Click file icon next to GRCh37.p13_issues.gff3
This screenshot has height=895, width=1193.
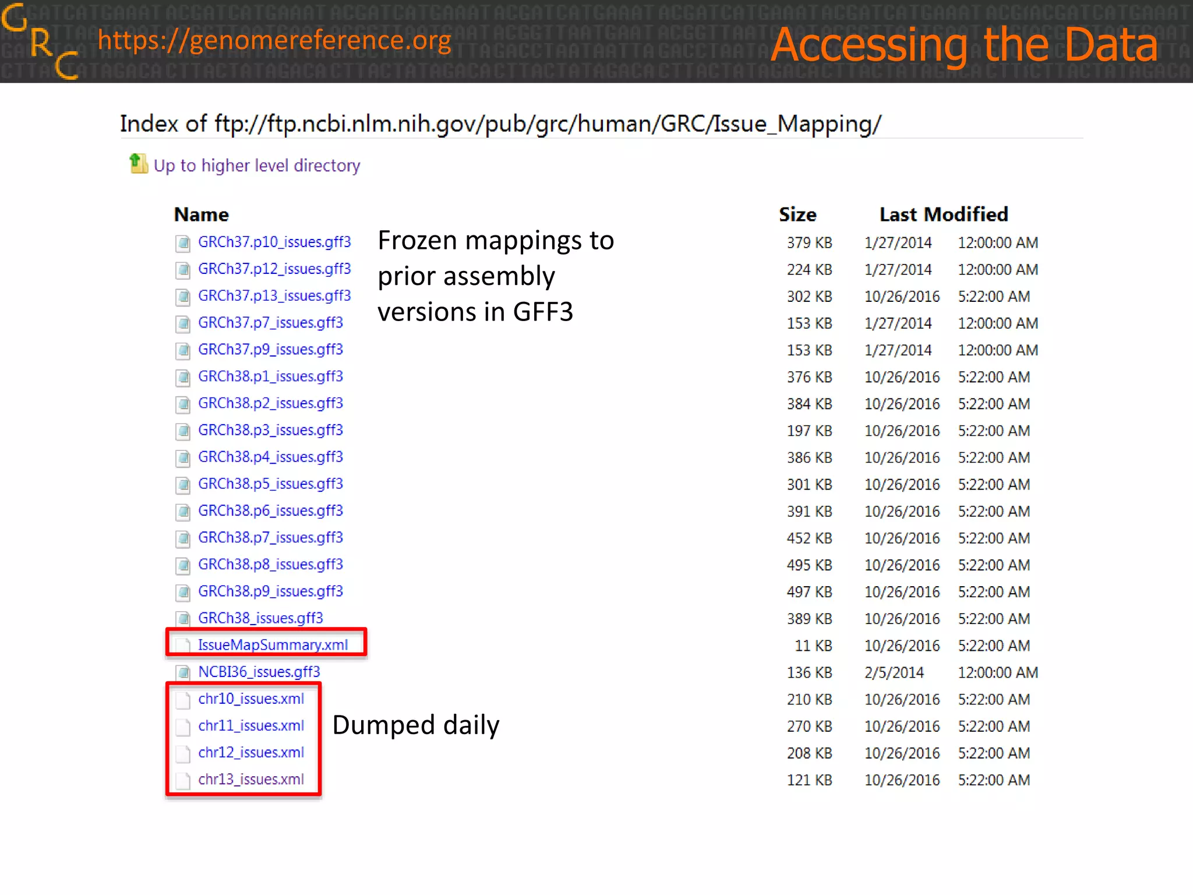coord(183,297)
